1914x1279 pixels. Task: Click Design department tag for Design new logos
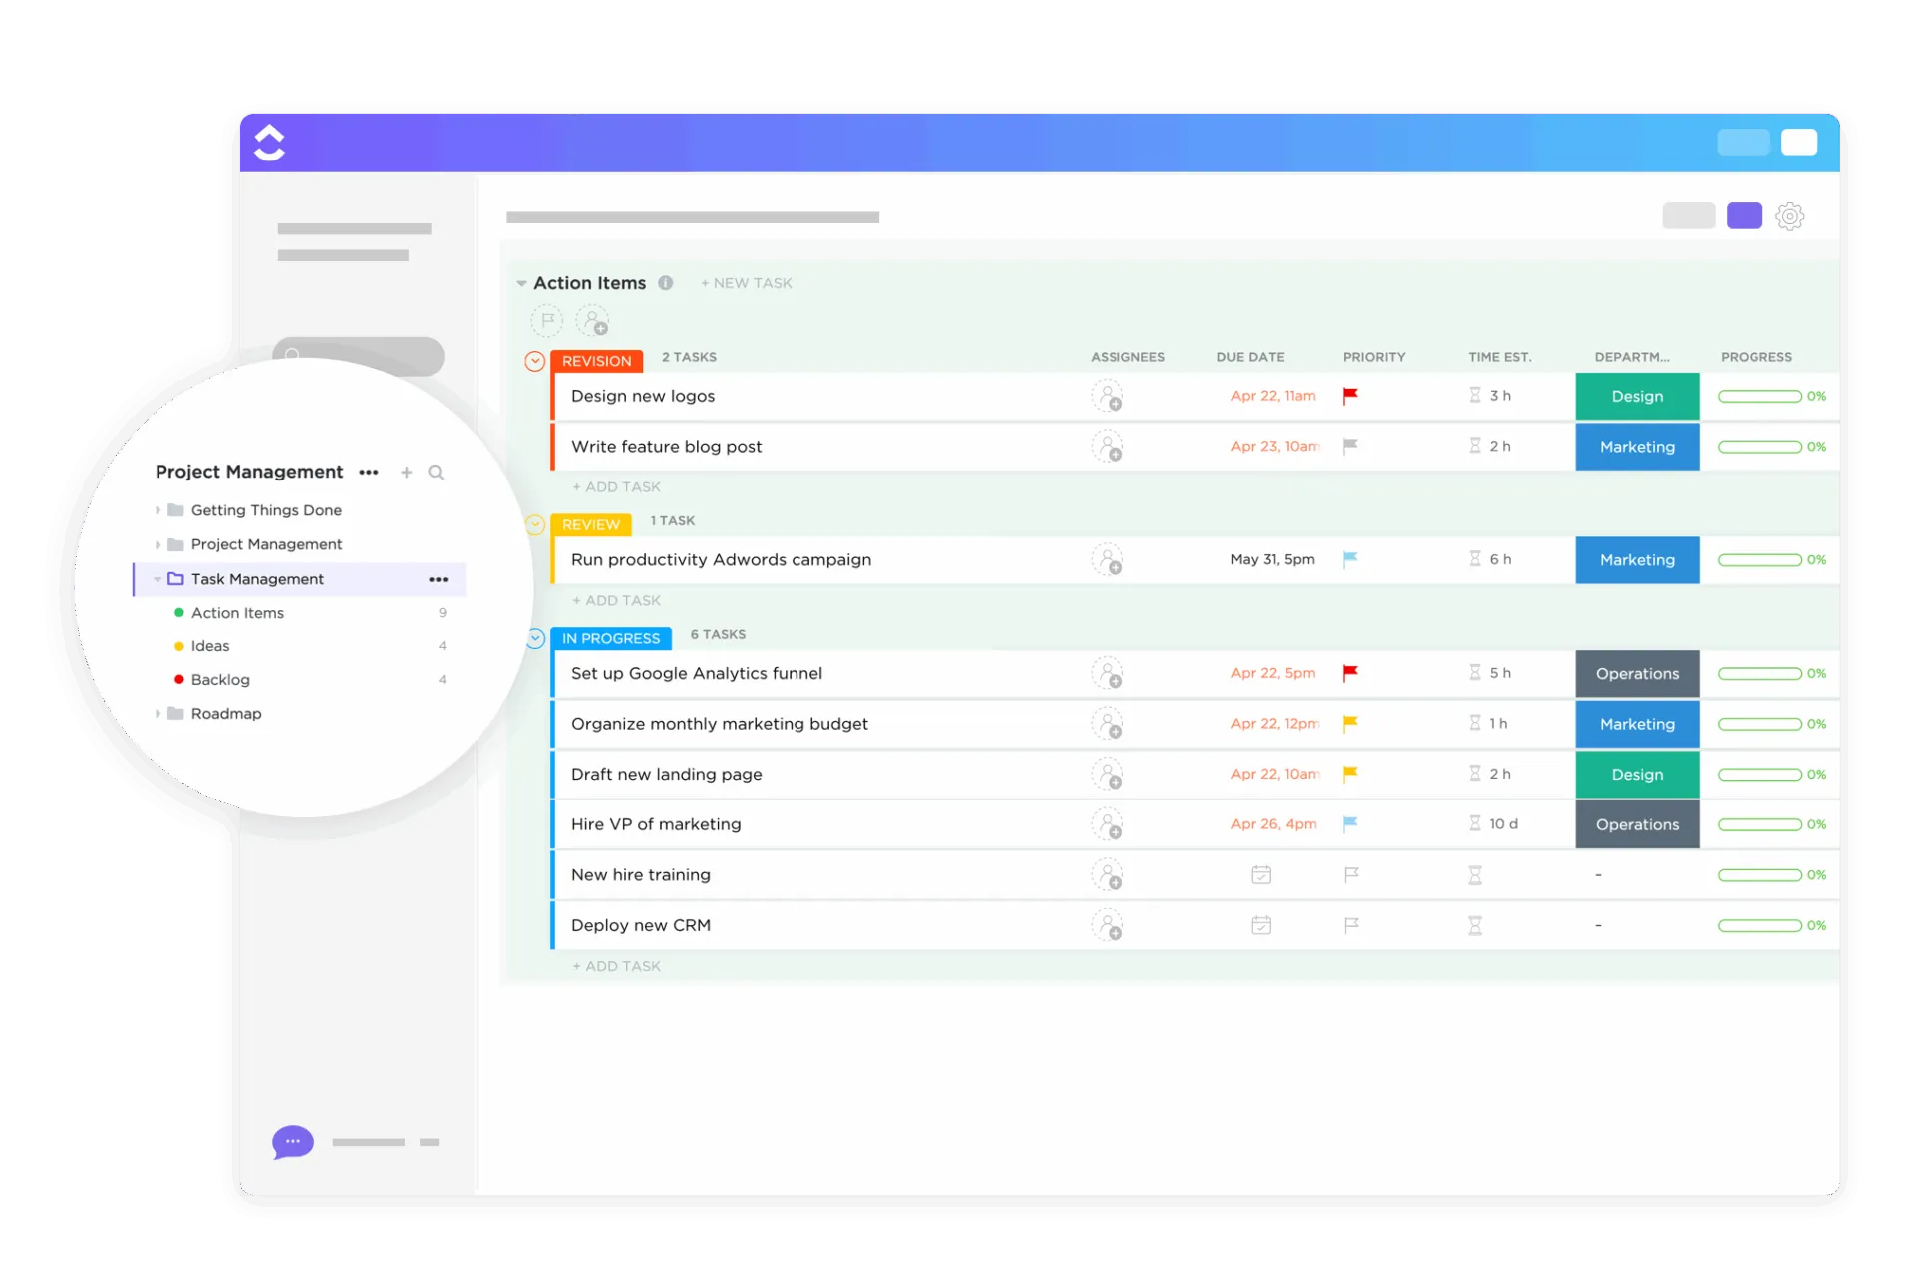(1637, 396)
